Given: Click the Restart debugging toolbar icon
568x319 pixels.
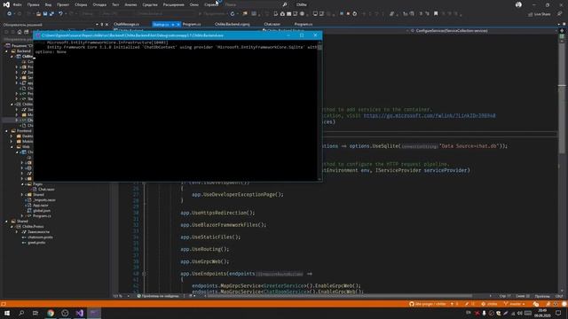Looking at the screenshot, I should 355,14.
